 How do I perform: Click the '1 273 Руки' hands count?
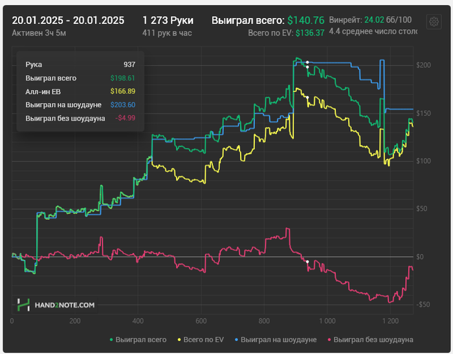point(168,21)
